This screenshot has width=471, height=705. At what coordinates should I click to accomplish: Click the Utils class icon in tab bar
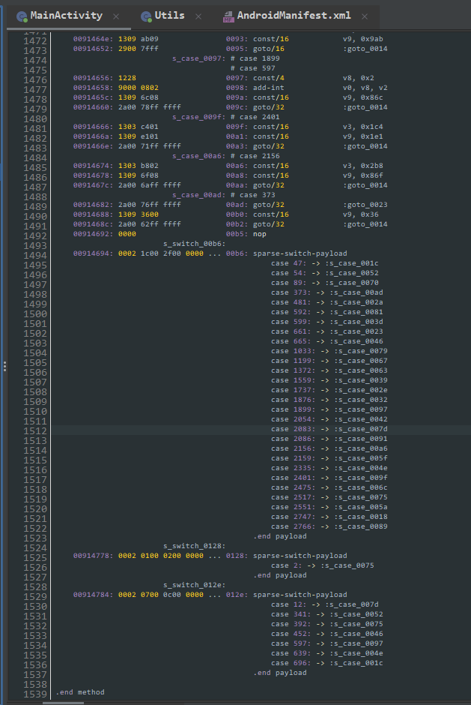[146, 16]
